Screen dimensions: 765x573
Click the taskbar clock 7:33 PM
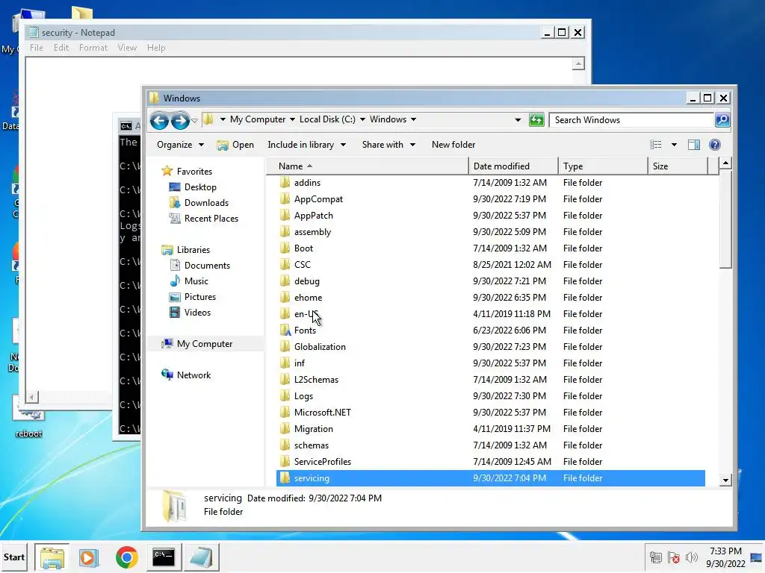(725, 551)
